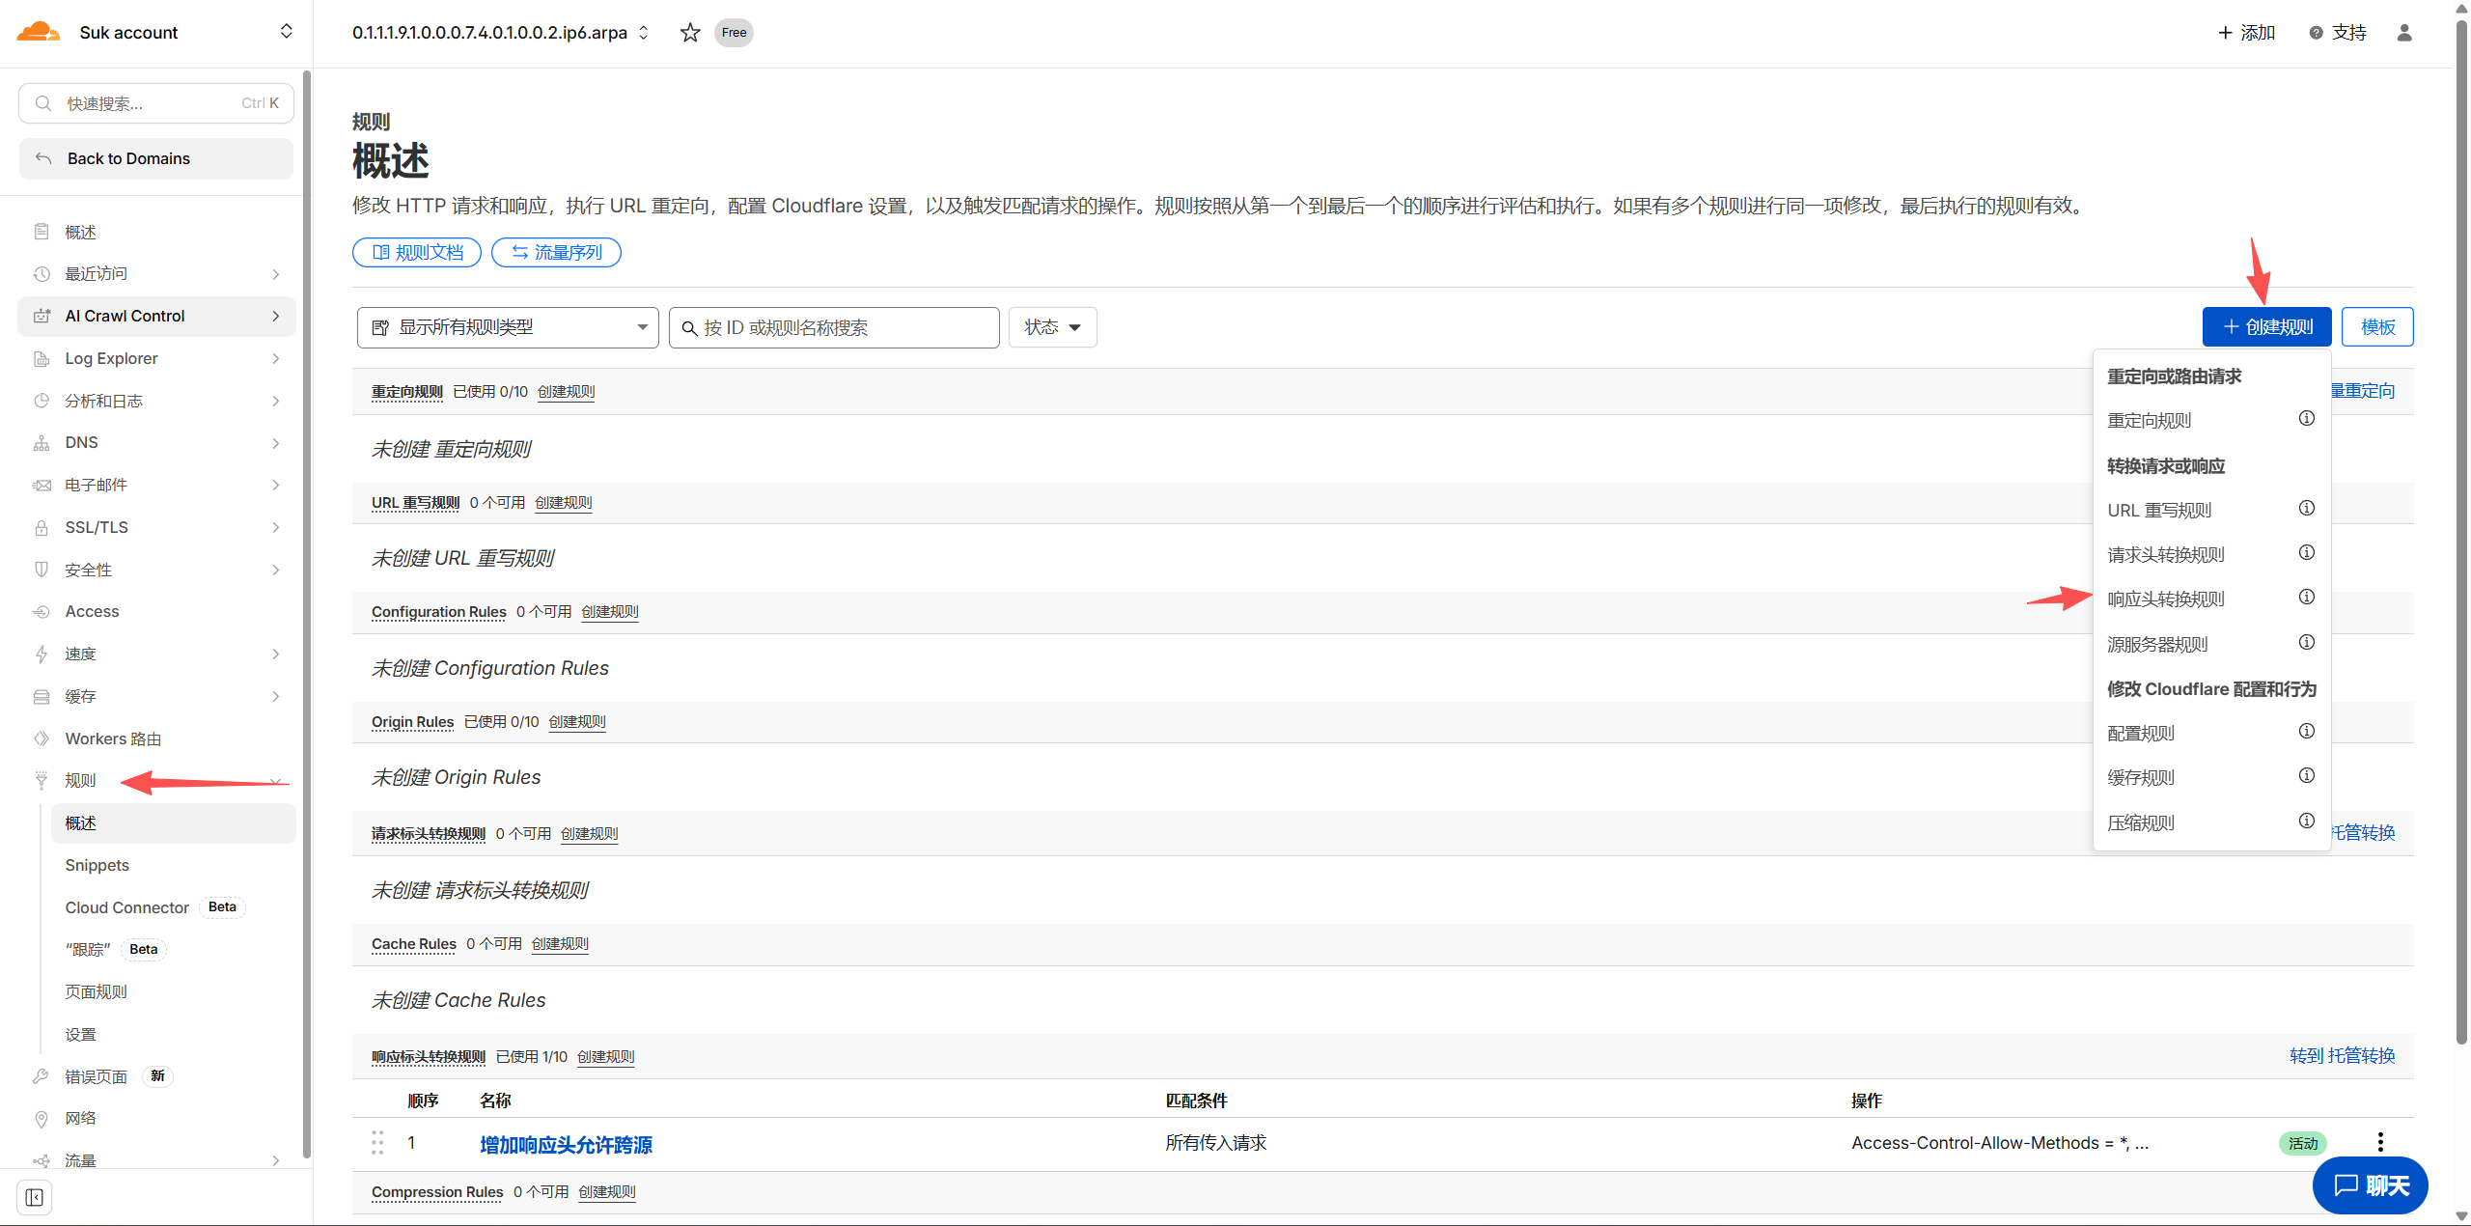Open three-dot menu for 增加响应头允许跨源 rule

pyautogui.click(x=2380, y=1143)
